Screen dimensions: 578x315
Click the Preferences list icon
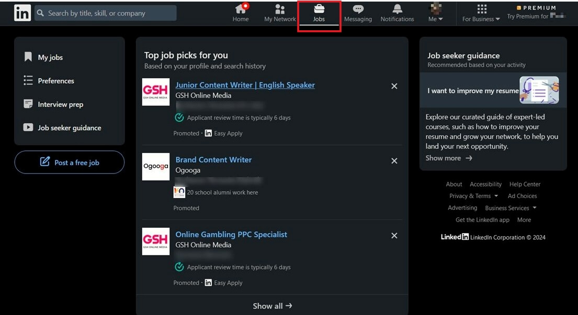(28, 80)
